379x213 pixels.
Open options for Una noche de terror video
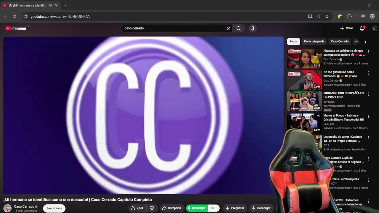(x=368, y=138)
